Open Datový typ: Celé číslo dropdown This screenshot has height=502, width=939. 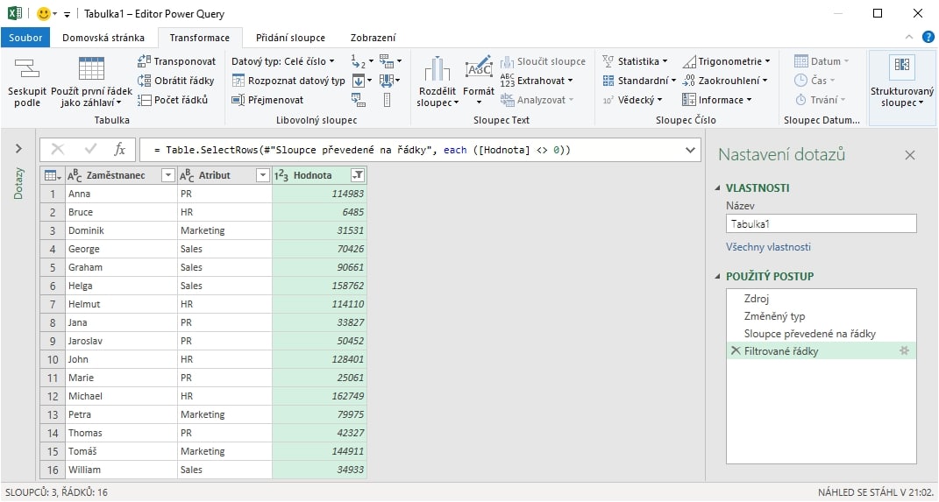click(282, 61)
